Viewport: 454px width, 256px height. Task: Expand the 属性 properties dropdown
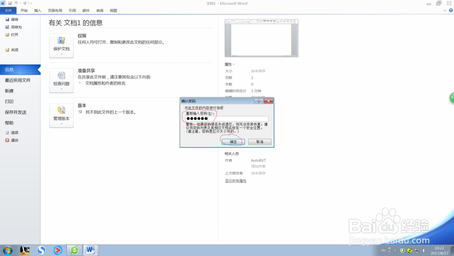(x=230, y=65)
